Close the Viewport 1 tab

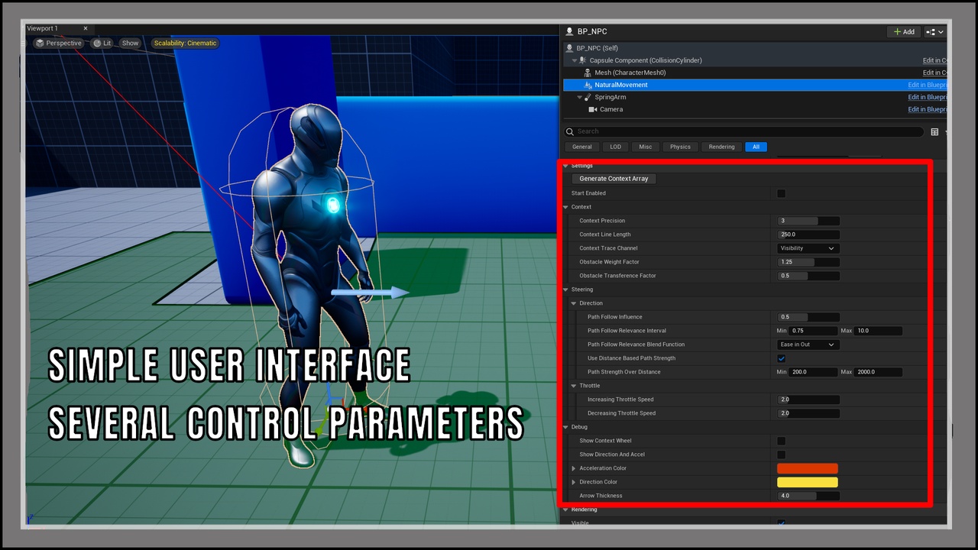click(x=86, y=28)
